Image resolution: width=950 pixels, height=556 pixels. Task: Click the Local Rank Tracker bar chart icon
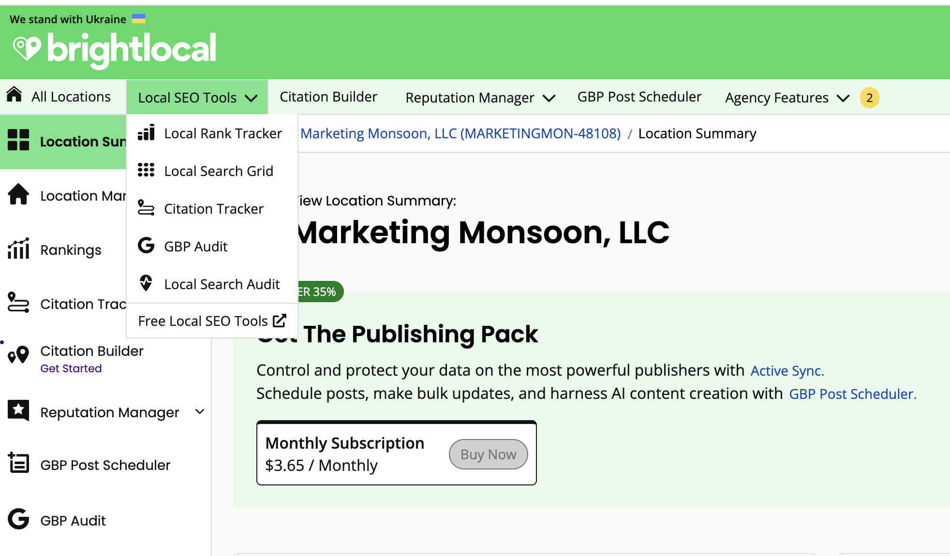coord(146,132)
